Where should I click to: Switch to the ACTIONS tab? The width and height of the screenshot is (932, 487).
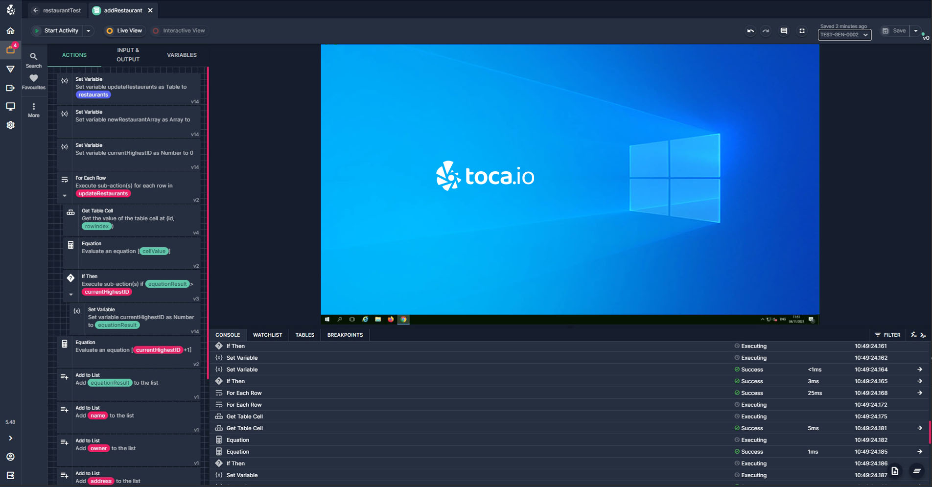click(x=74, y=55)
